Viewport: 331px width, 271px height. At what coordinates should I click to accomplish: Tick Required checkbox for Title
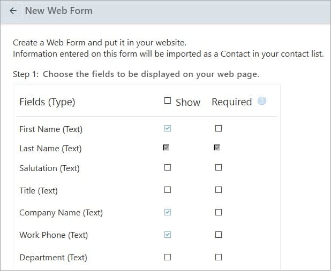click(218, 190)
